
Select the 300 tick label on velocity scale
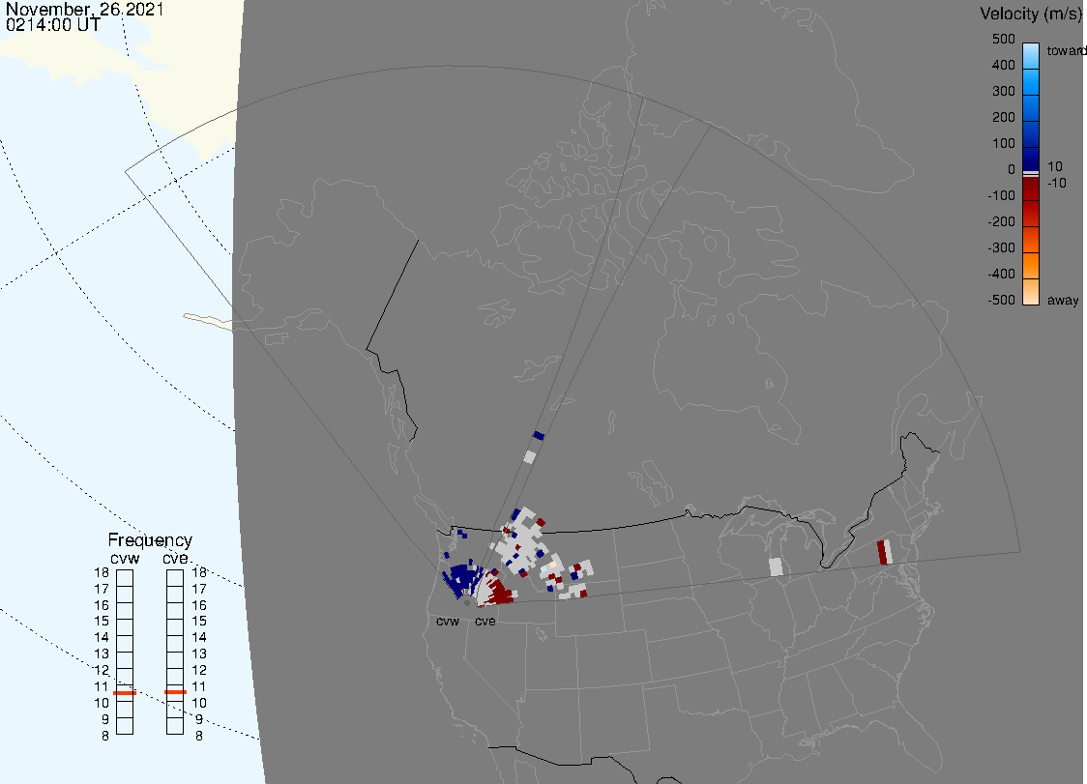(1003, 92)
